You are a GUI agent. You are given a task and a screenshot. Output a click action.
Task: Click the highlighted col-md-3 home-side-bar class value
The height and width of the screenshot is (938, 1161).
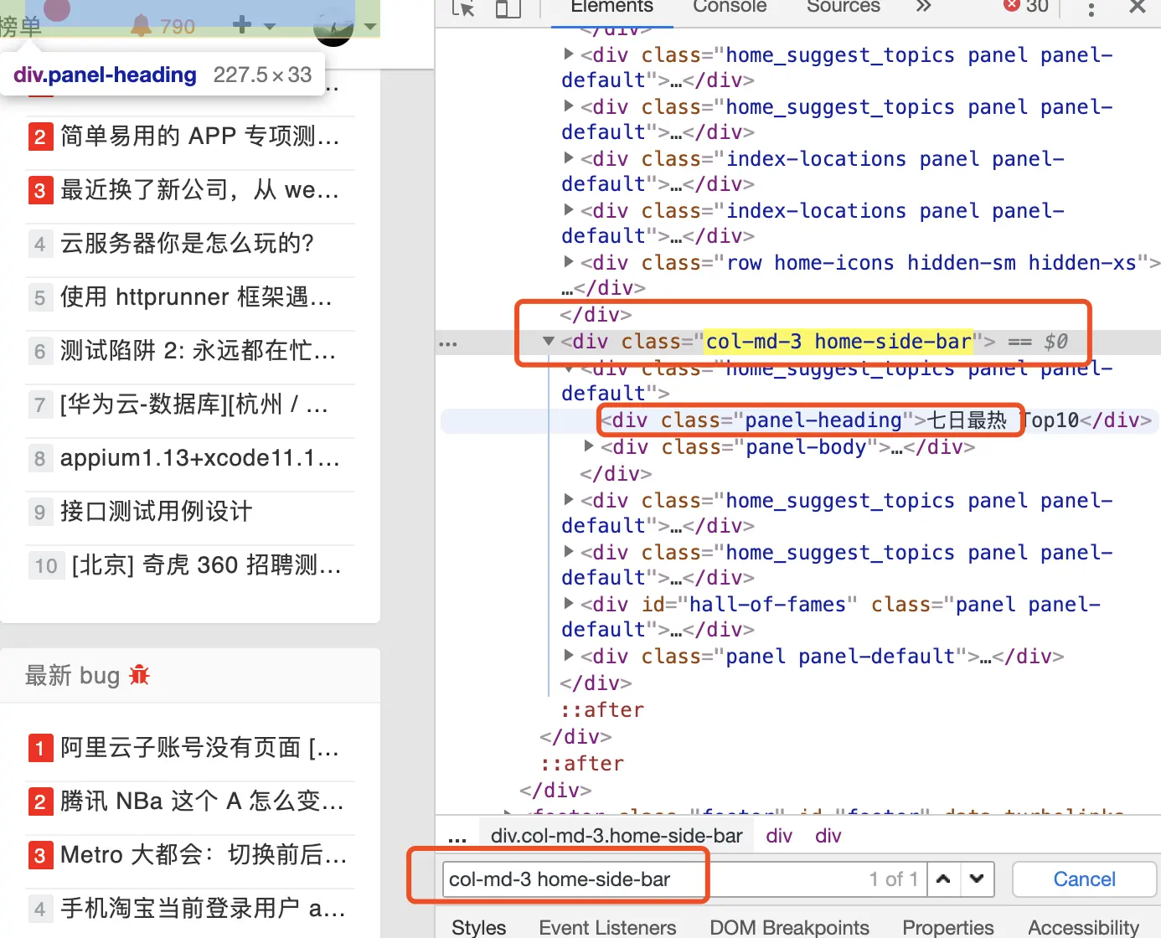[x=838, y=341]
